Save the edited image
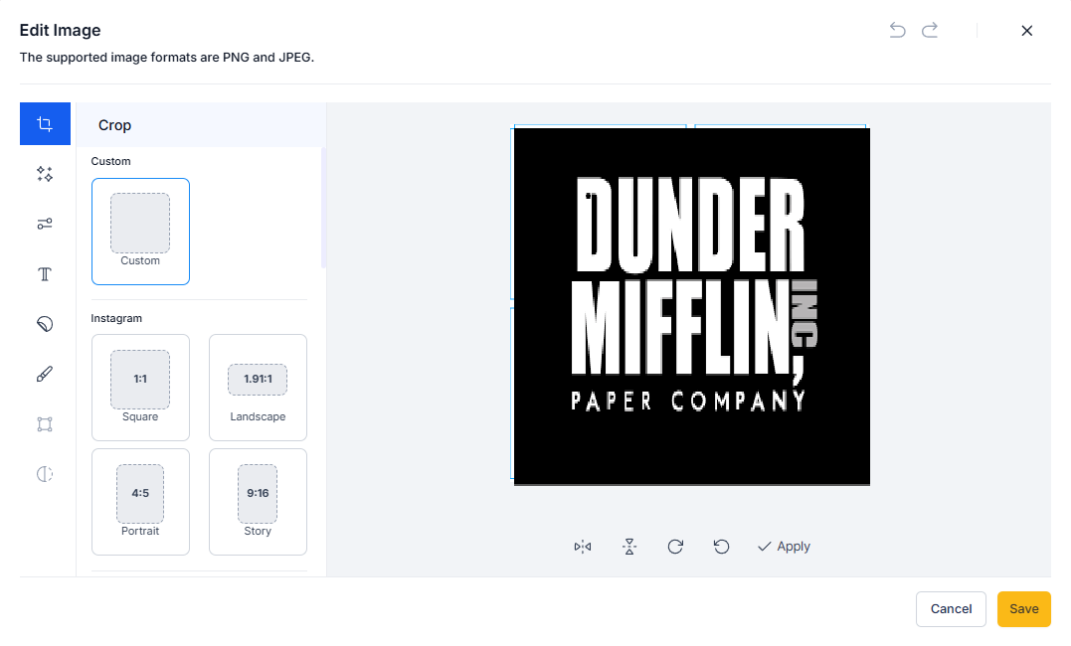1071x646 pixels. (1024, 609)
